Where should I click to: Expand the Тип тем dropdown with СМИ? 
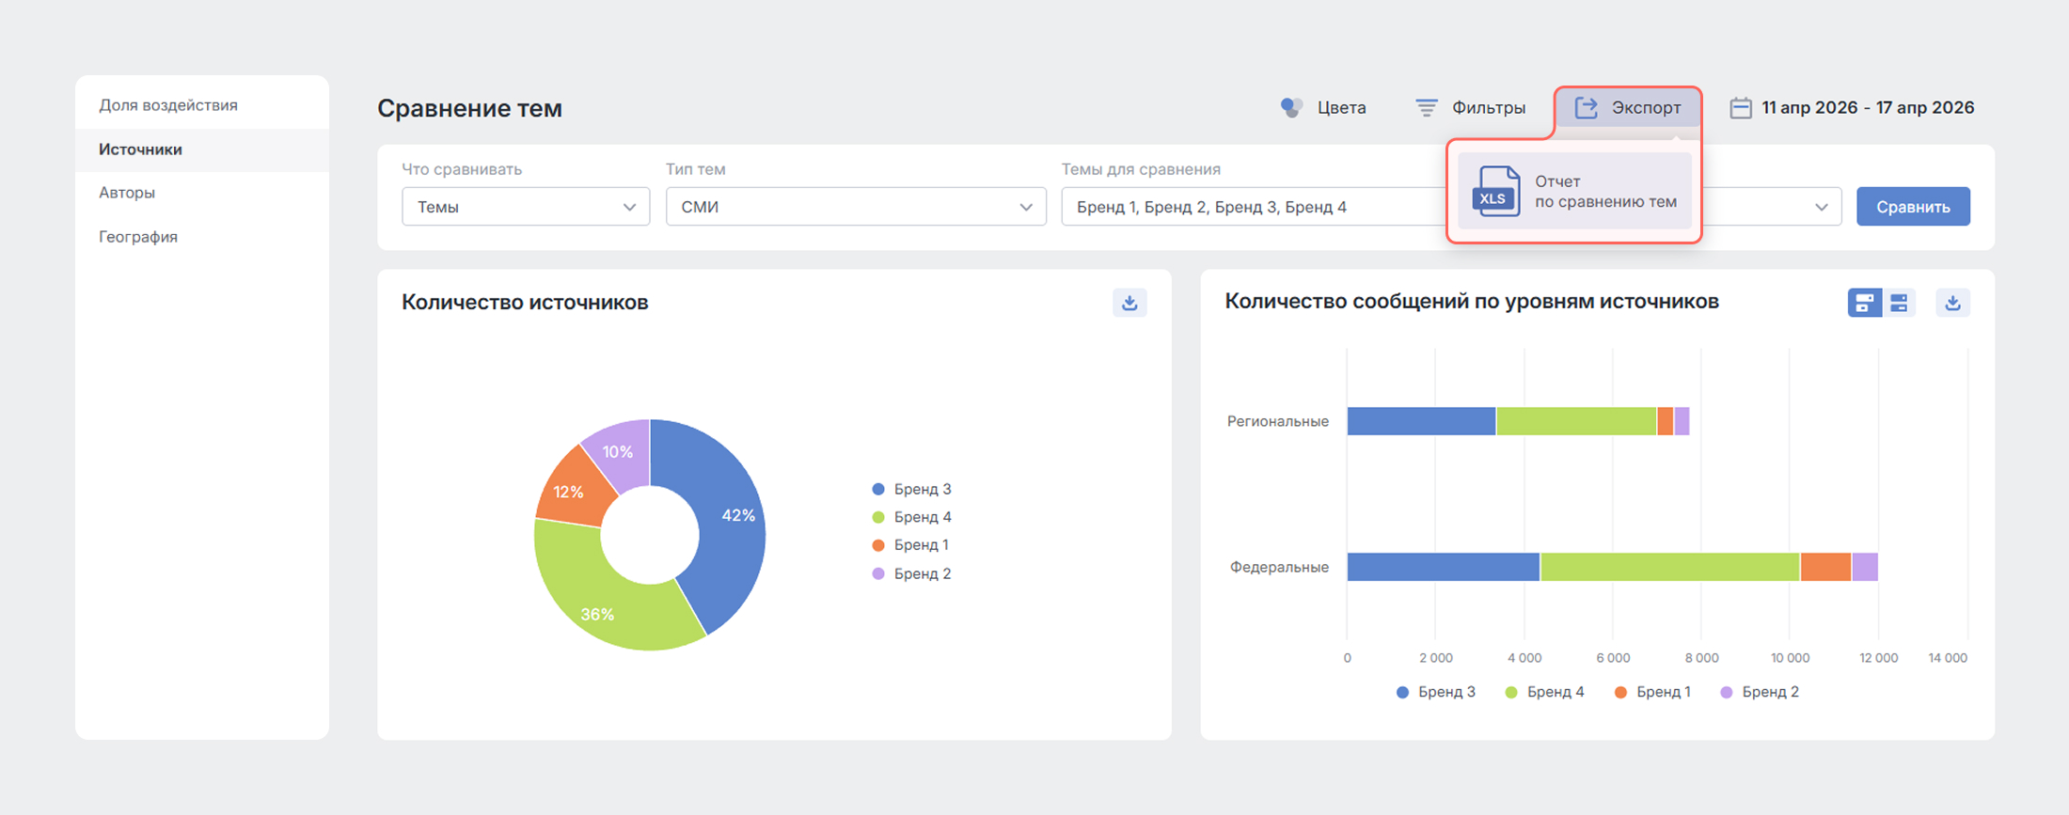click(x=855, y=207)
